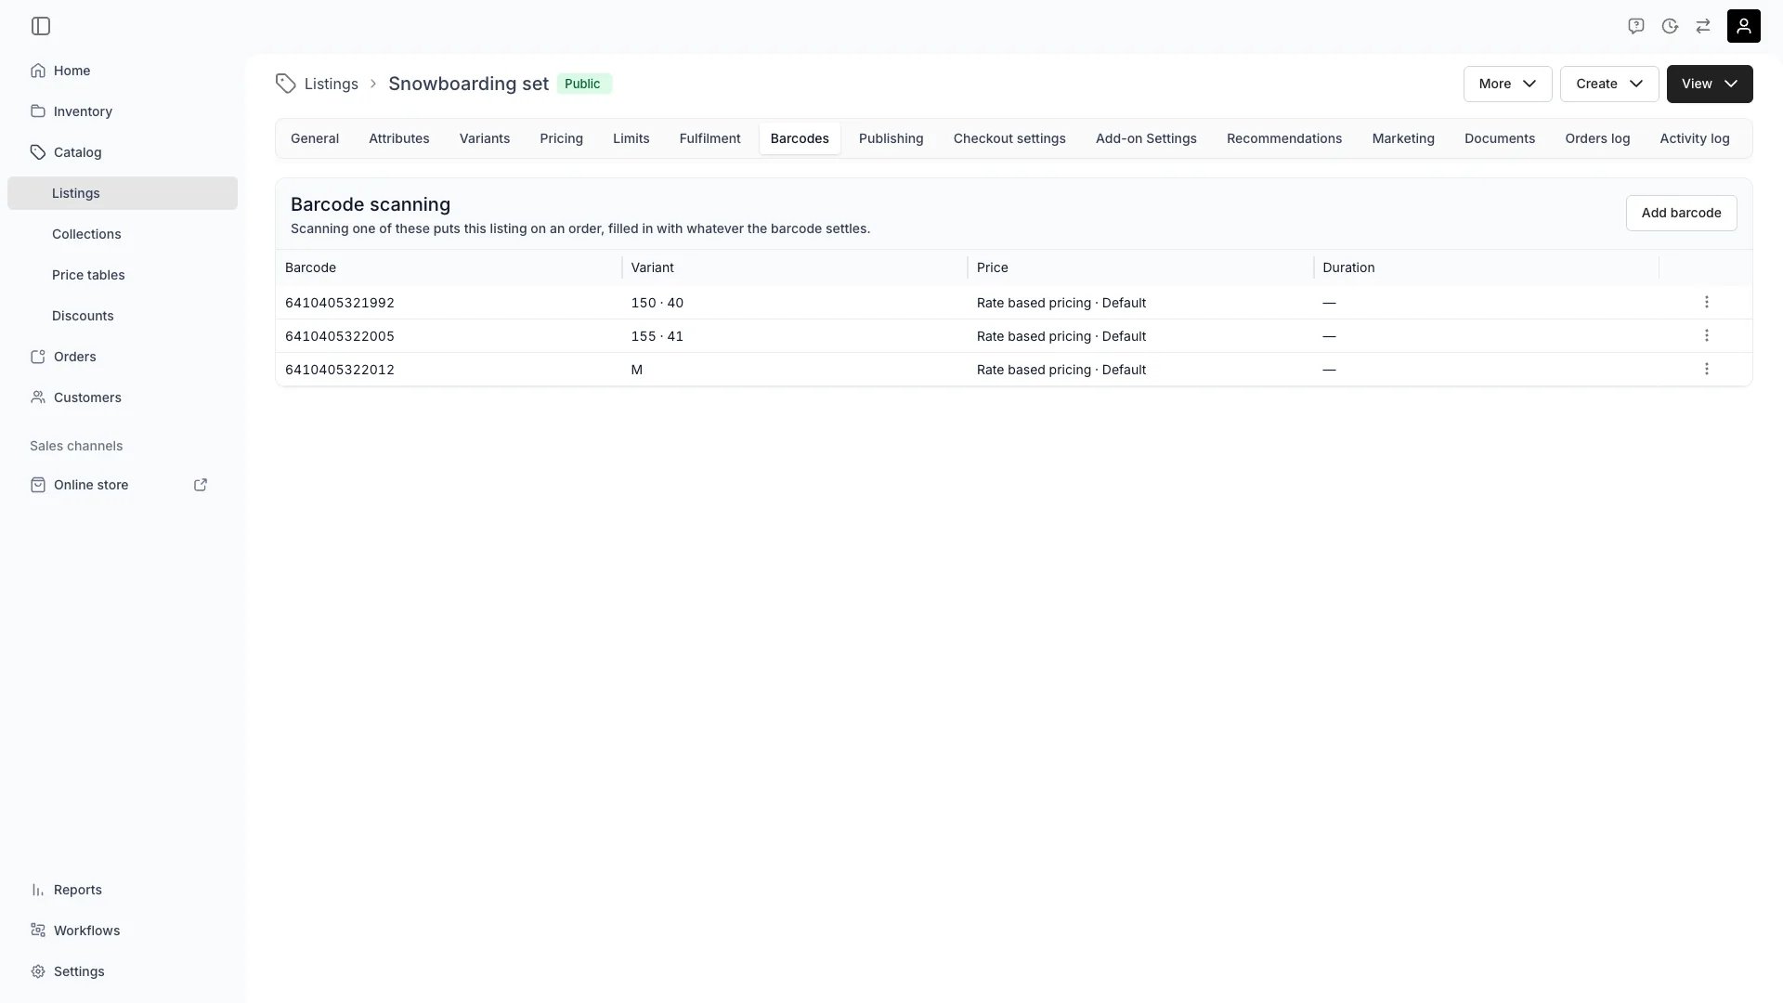Open Workflows in sidebar
The height and width of the screenshot is (1003, 1783).
[123, 931]
